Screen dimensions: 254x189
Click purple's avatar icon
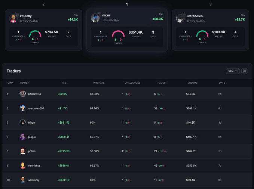tap(23, 137)
